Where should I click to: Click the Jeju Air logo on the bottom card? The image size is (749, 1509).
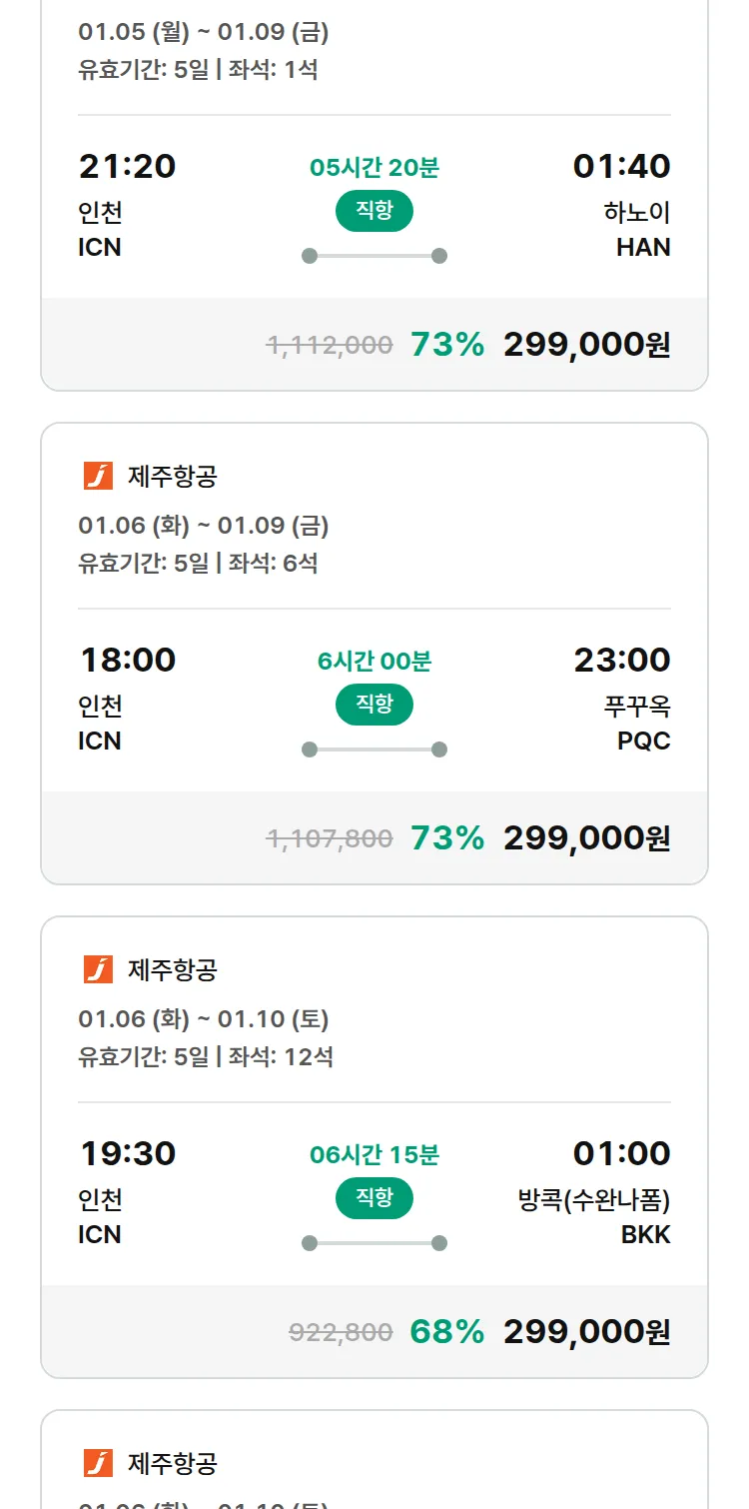98,1463
